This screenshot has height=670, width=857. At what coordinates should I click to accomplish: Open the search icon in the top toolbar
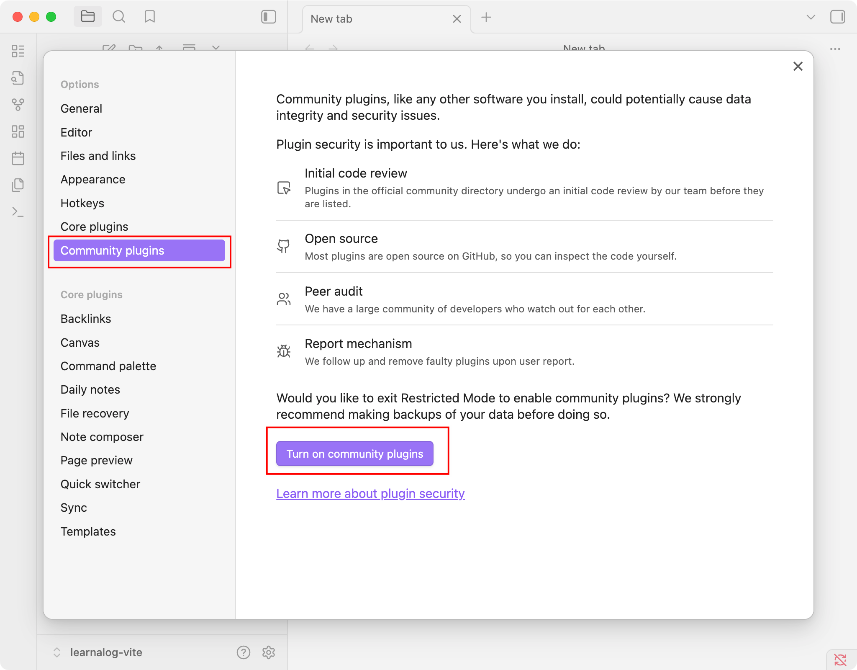tap(119, 17)
